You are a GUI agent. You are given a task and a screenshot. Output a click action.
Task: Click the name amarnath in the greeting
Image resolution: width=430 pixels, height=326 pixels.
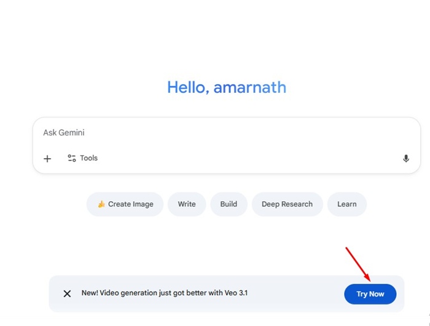pyautogui.click(x=249, y=87)
